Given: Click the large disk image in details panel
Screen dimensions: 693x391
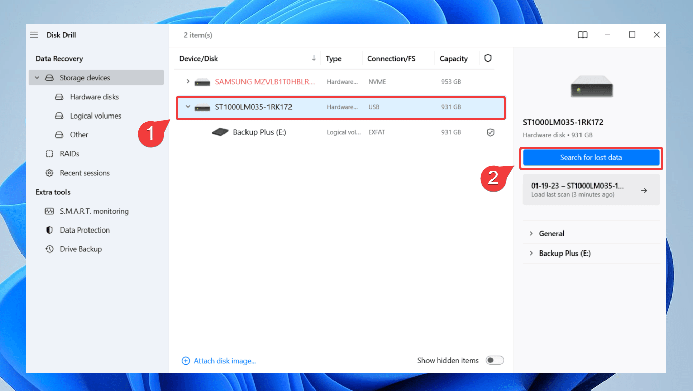Looking at the screenshot, I should point(592,86).
